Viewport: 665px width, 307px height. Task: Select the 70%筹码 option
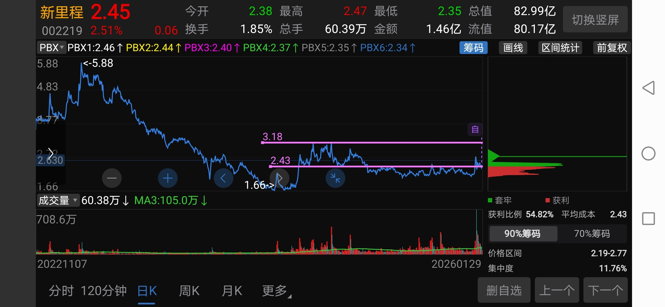592,234
